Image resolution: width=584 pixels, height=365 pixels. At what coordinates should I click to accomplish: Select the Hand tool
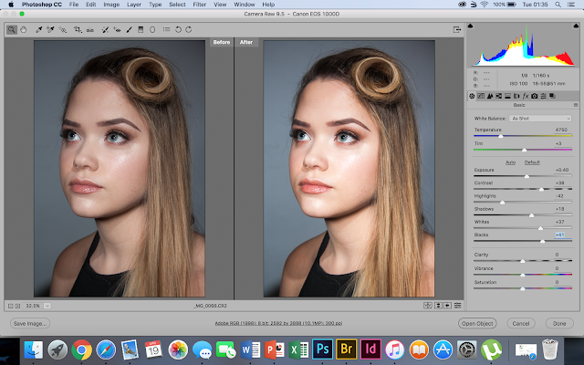tap(22, 29)
